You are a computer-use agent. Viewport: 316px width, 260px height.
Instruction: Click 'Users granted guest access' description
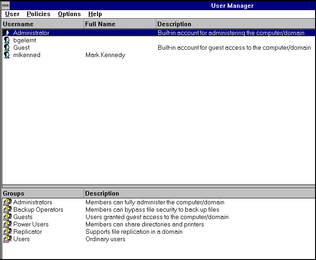(157, 217)
